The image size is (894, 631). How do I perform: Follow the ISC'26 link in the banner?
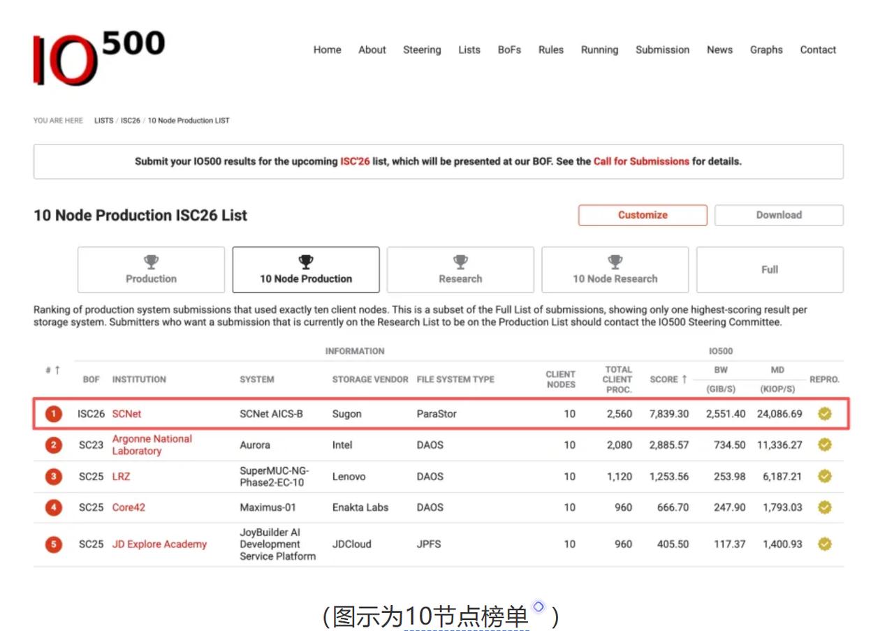pyautogui.click(x=355, y=161)
